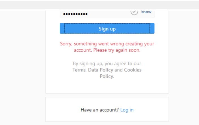Click the blue Sign up button
This screenshot has width=199, height=125.
coord(107,29)
